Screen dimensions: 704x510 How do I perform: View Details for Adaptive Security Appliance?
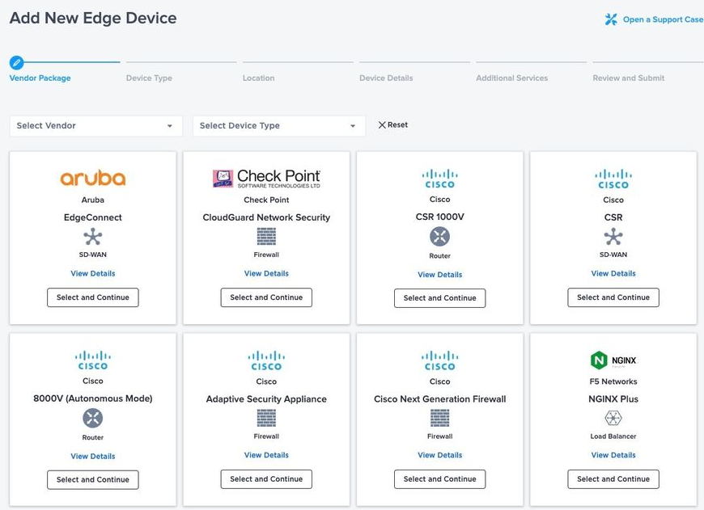pos(266,455)
